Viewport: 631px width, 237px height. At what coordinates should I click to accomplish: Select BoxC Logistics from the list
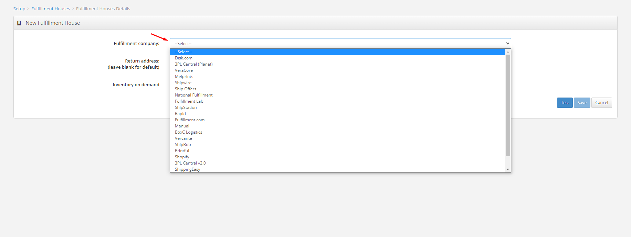click(x=337, y=132)
